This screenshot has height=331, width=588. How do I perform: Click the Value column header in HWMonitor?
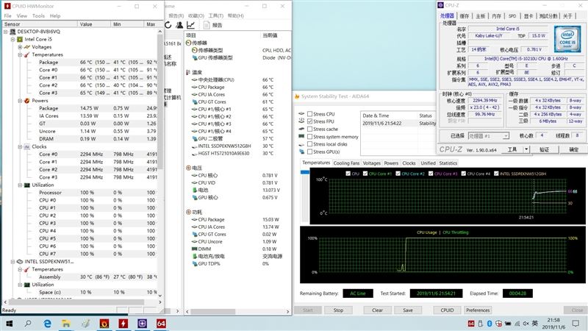pyautogui.click(x=94, y=24)
